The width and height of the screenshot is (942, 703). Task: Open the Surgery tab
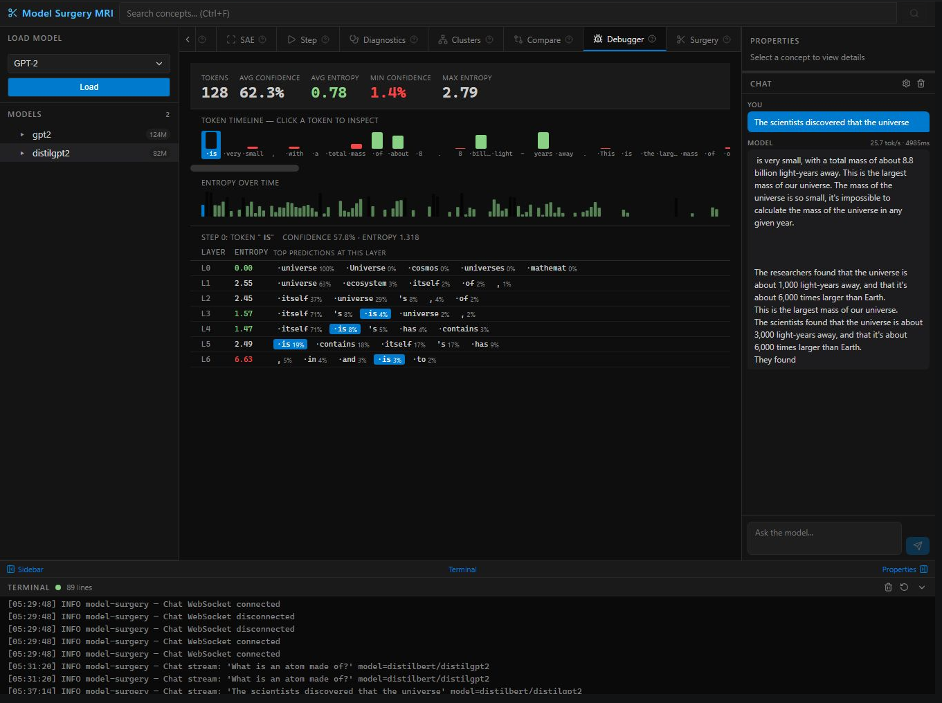[x=703, y=40]
